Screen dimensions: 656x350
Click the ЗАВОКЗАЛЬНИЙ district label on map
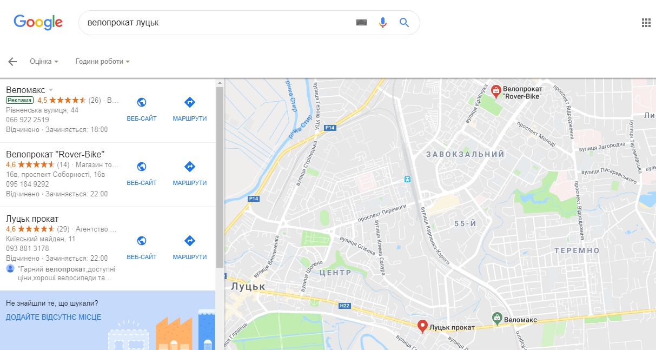465,155
